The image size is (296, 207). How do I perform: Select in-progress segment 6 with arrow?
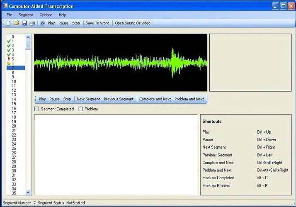pos(10,63)
